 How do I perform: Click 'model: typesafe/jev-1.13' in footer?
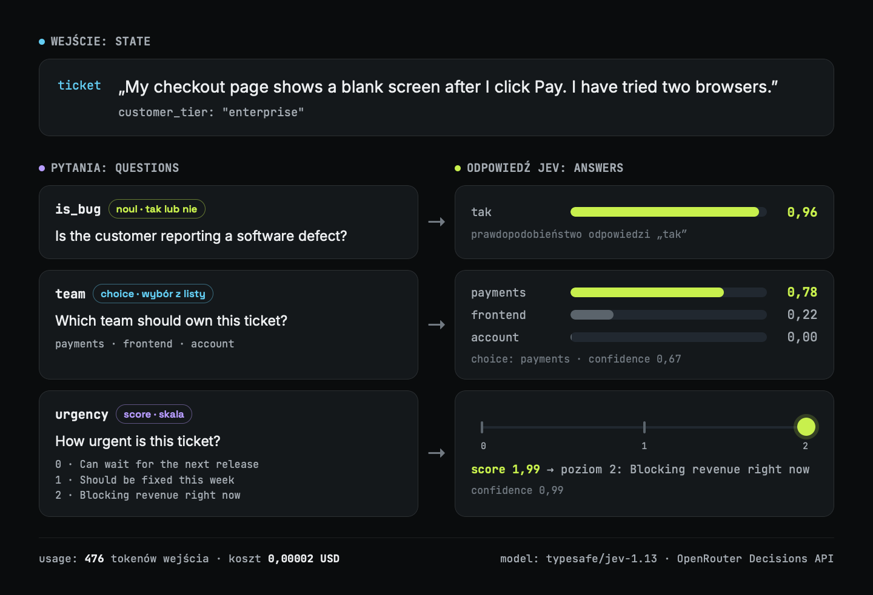[578, 559]
